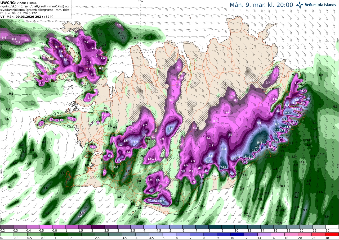The height and width of the screenshot is (240, 339).
Task: Click the bright pink 0.5 swatch in top scale
Action: tap(46, 227)
